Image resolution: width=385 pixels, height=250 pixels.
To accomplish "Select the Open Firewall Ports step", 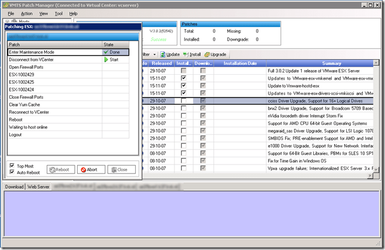I will [68, 67].
